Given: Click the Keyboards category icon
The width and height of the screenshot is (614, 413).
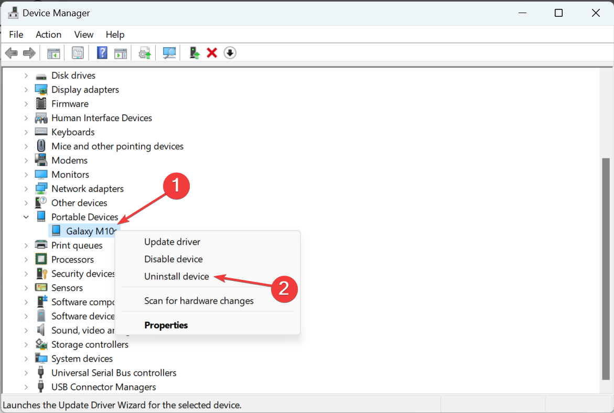Looking at the screenshot, I should (x=41, y=132).
